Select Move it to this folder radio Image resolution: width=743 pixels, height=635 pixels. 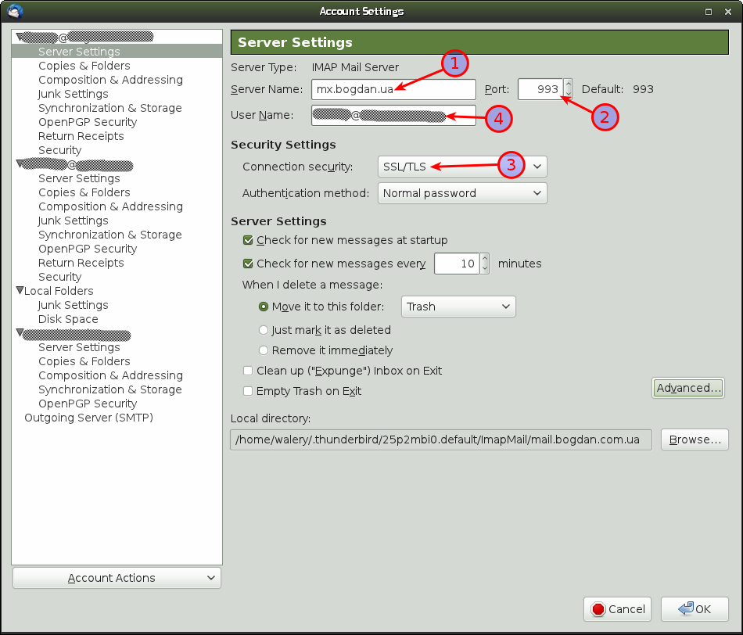(264, 307)
